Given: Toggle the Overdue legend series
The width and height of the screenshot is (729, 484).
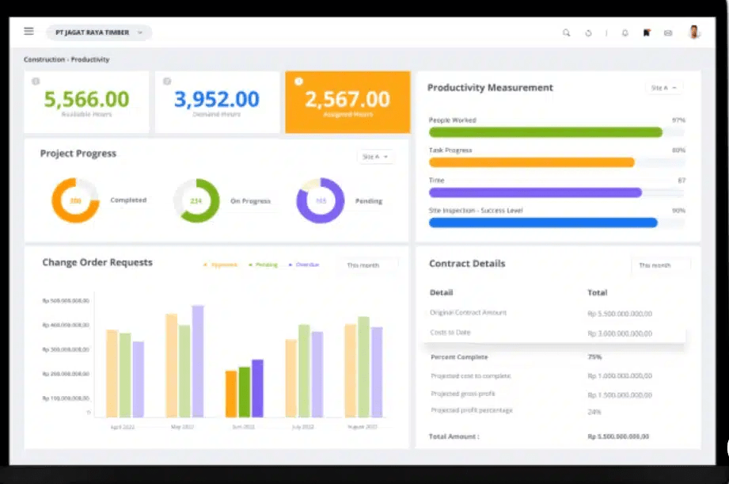Looking at the screenshot, I should point(305,265).
